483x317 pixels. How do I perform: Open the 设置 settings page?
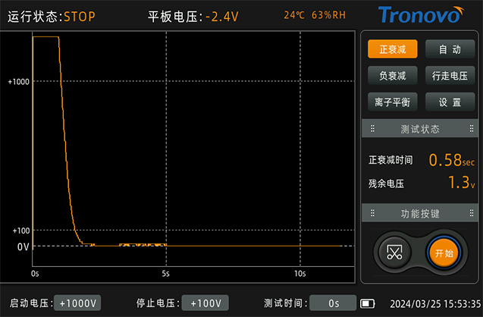450,102
